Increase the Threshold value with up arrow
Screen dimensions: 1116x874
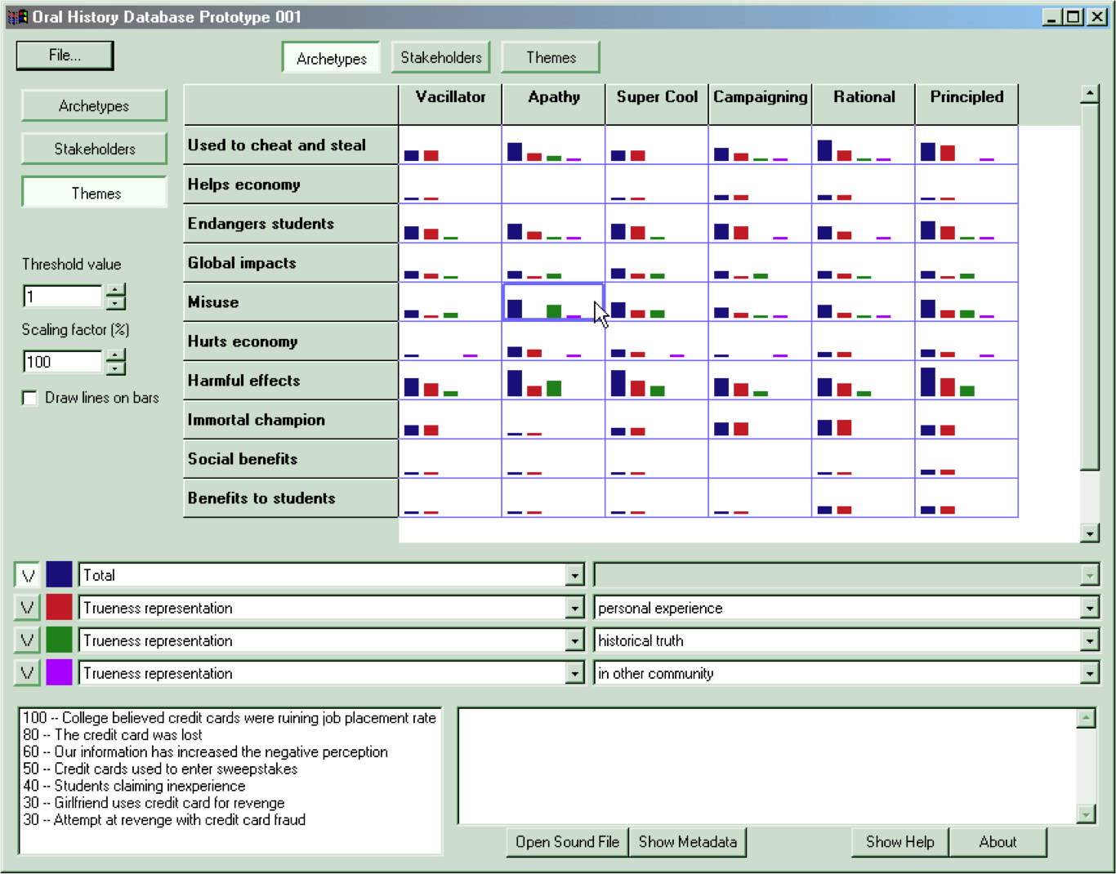(116, 289)
